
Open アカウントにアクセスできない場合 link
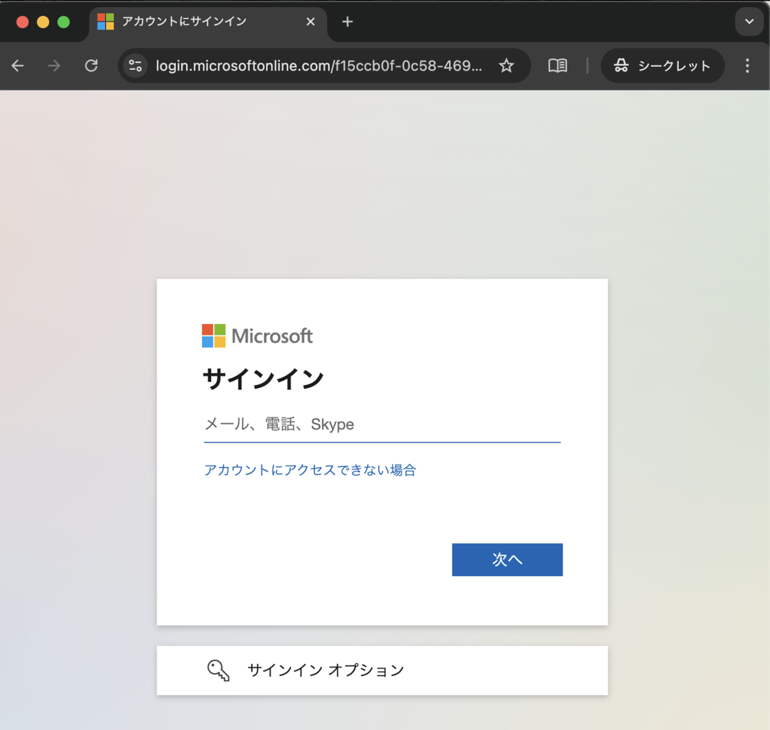click(310, 470)
